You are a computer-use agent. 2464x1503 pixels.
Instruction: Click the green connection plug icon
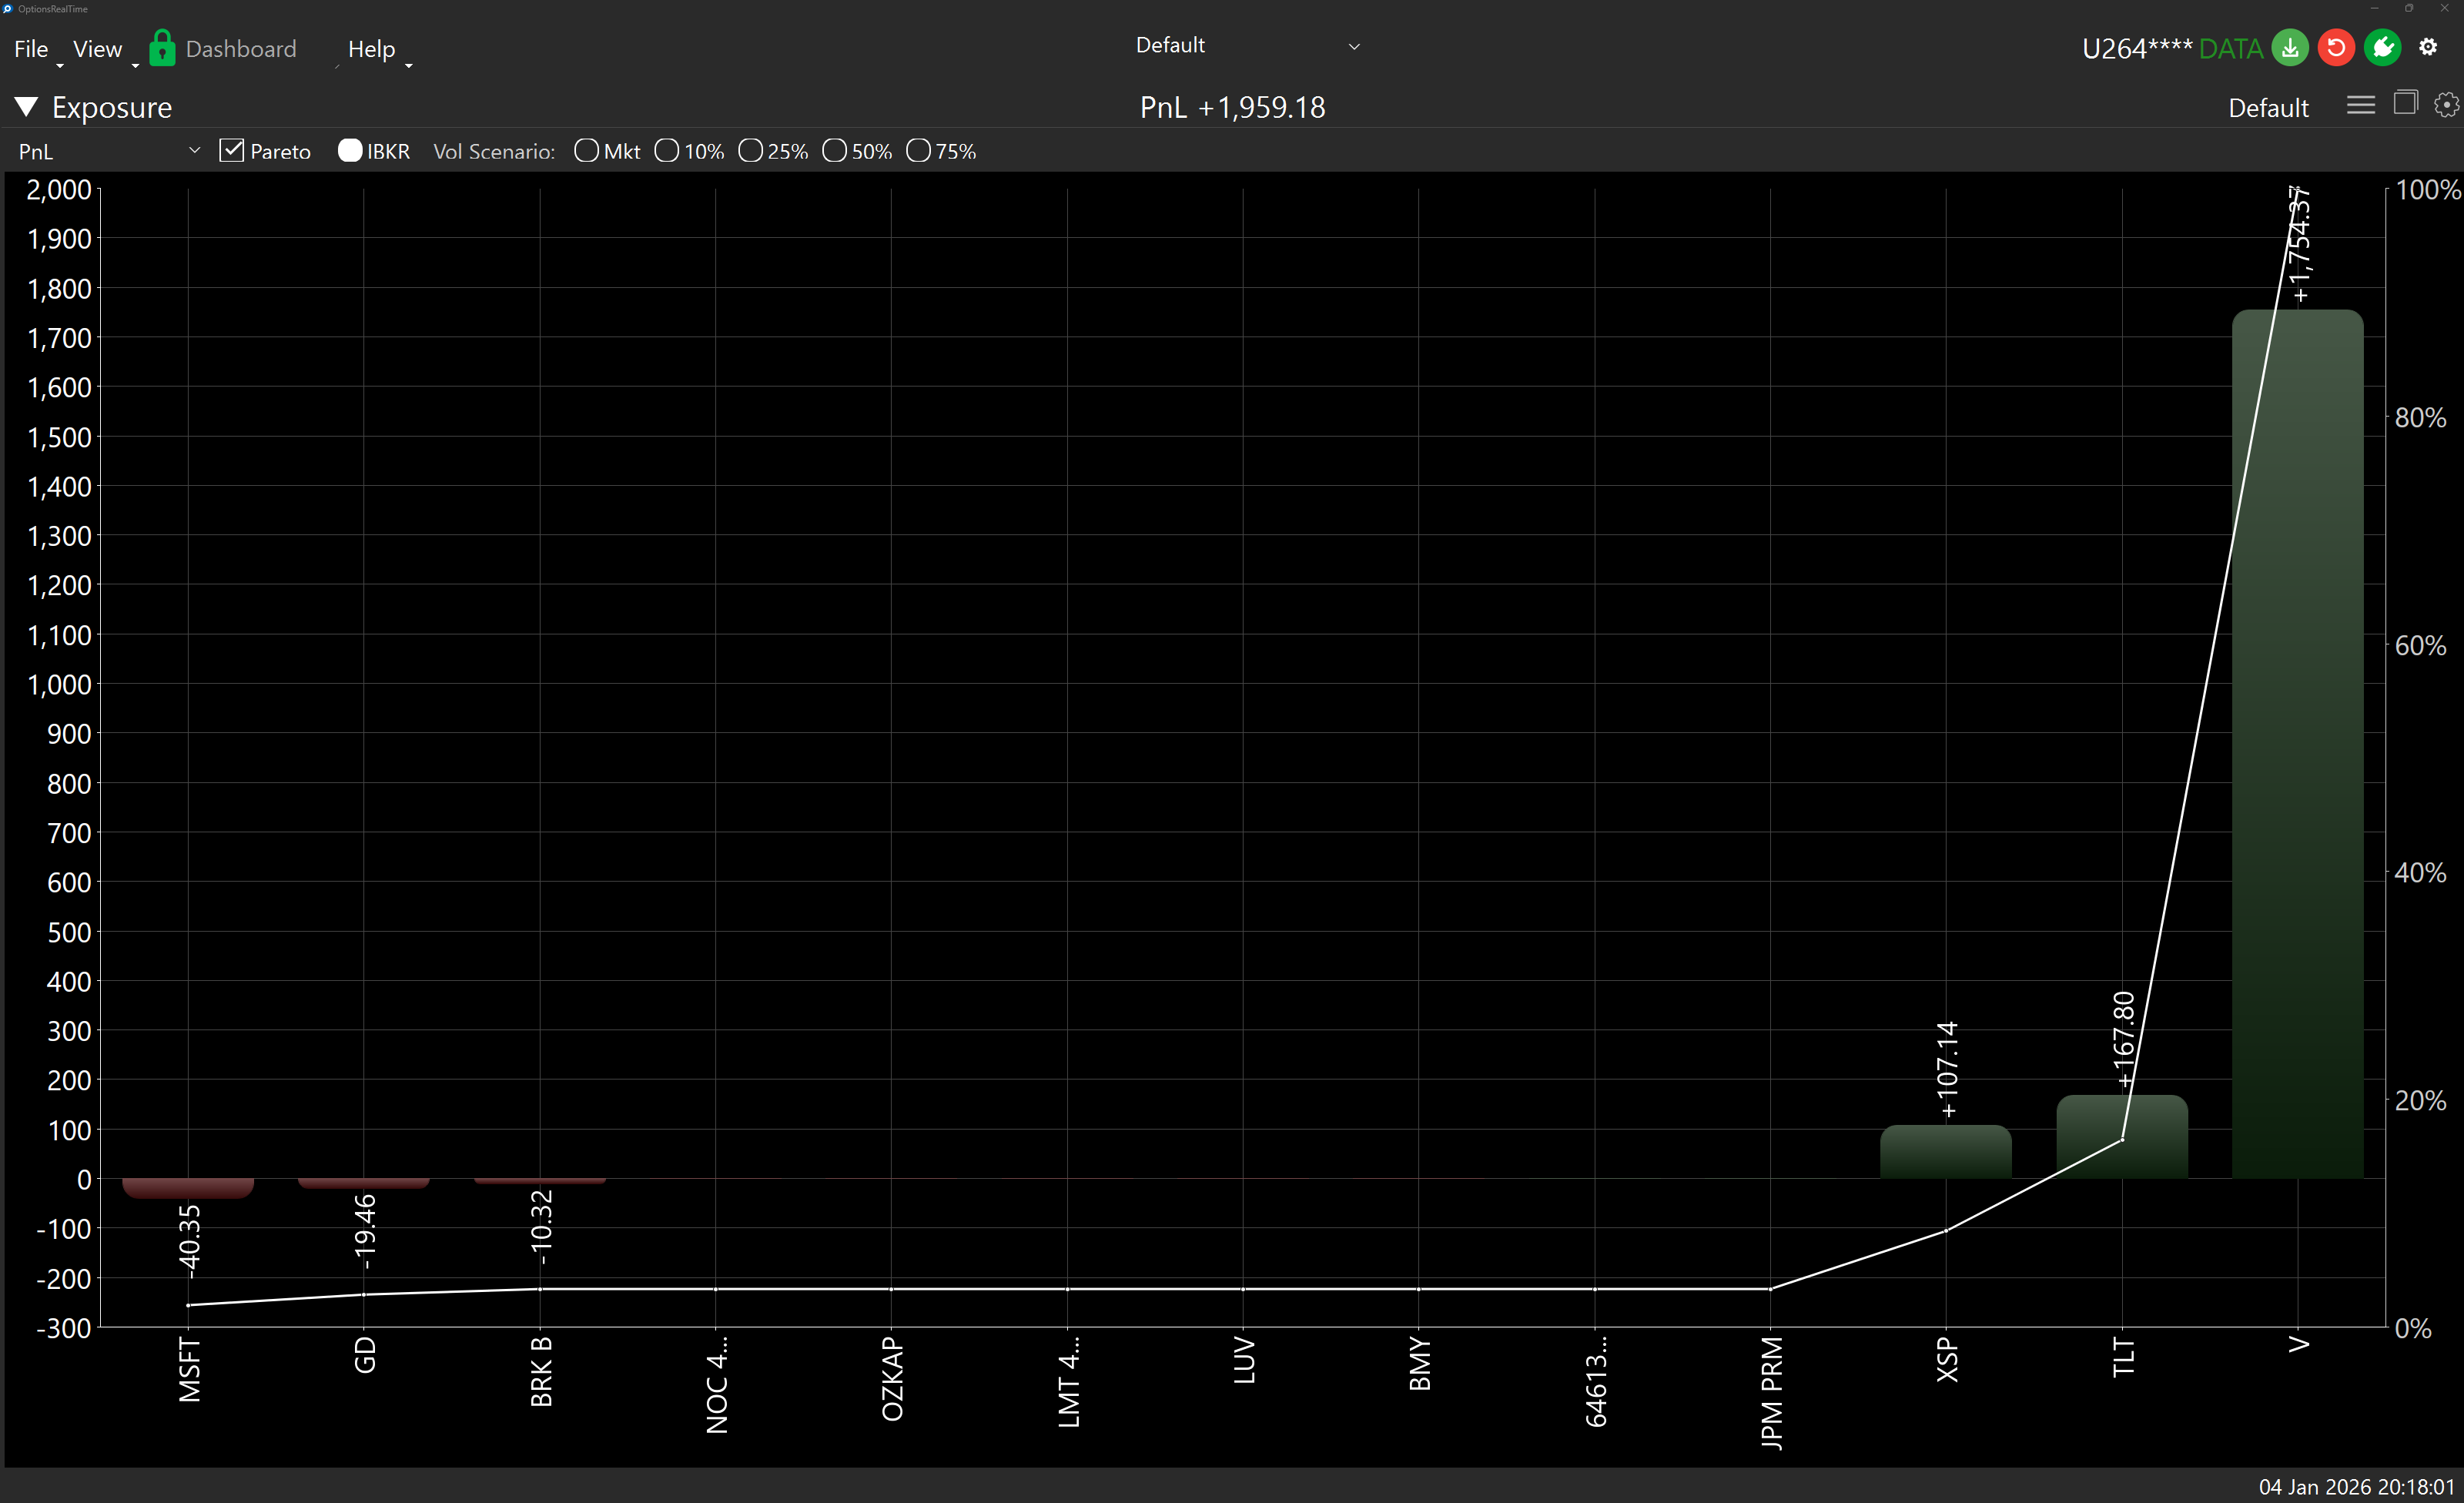[2383, 47]
